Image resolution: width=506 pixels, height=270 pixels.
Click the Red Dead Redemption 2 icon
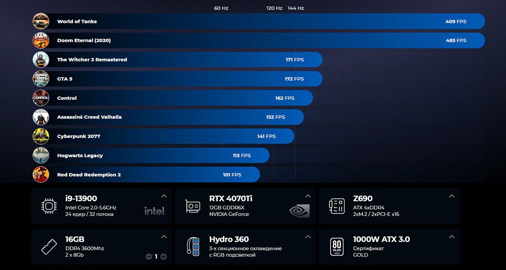pos(41,175)
